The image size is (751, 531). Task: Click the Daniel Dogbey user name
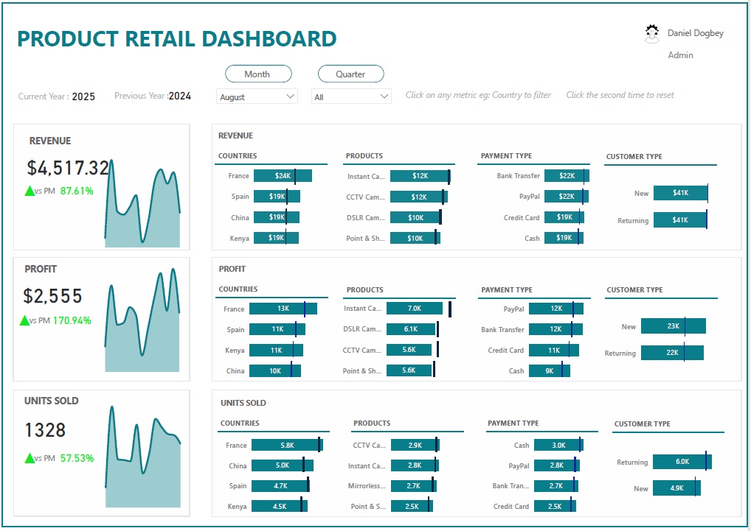pos(696,33)
